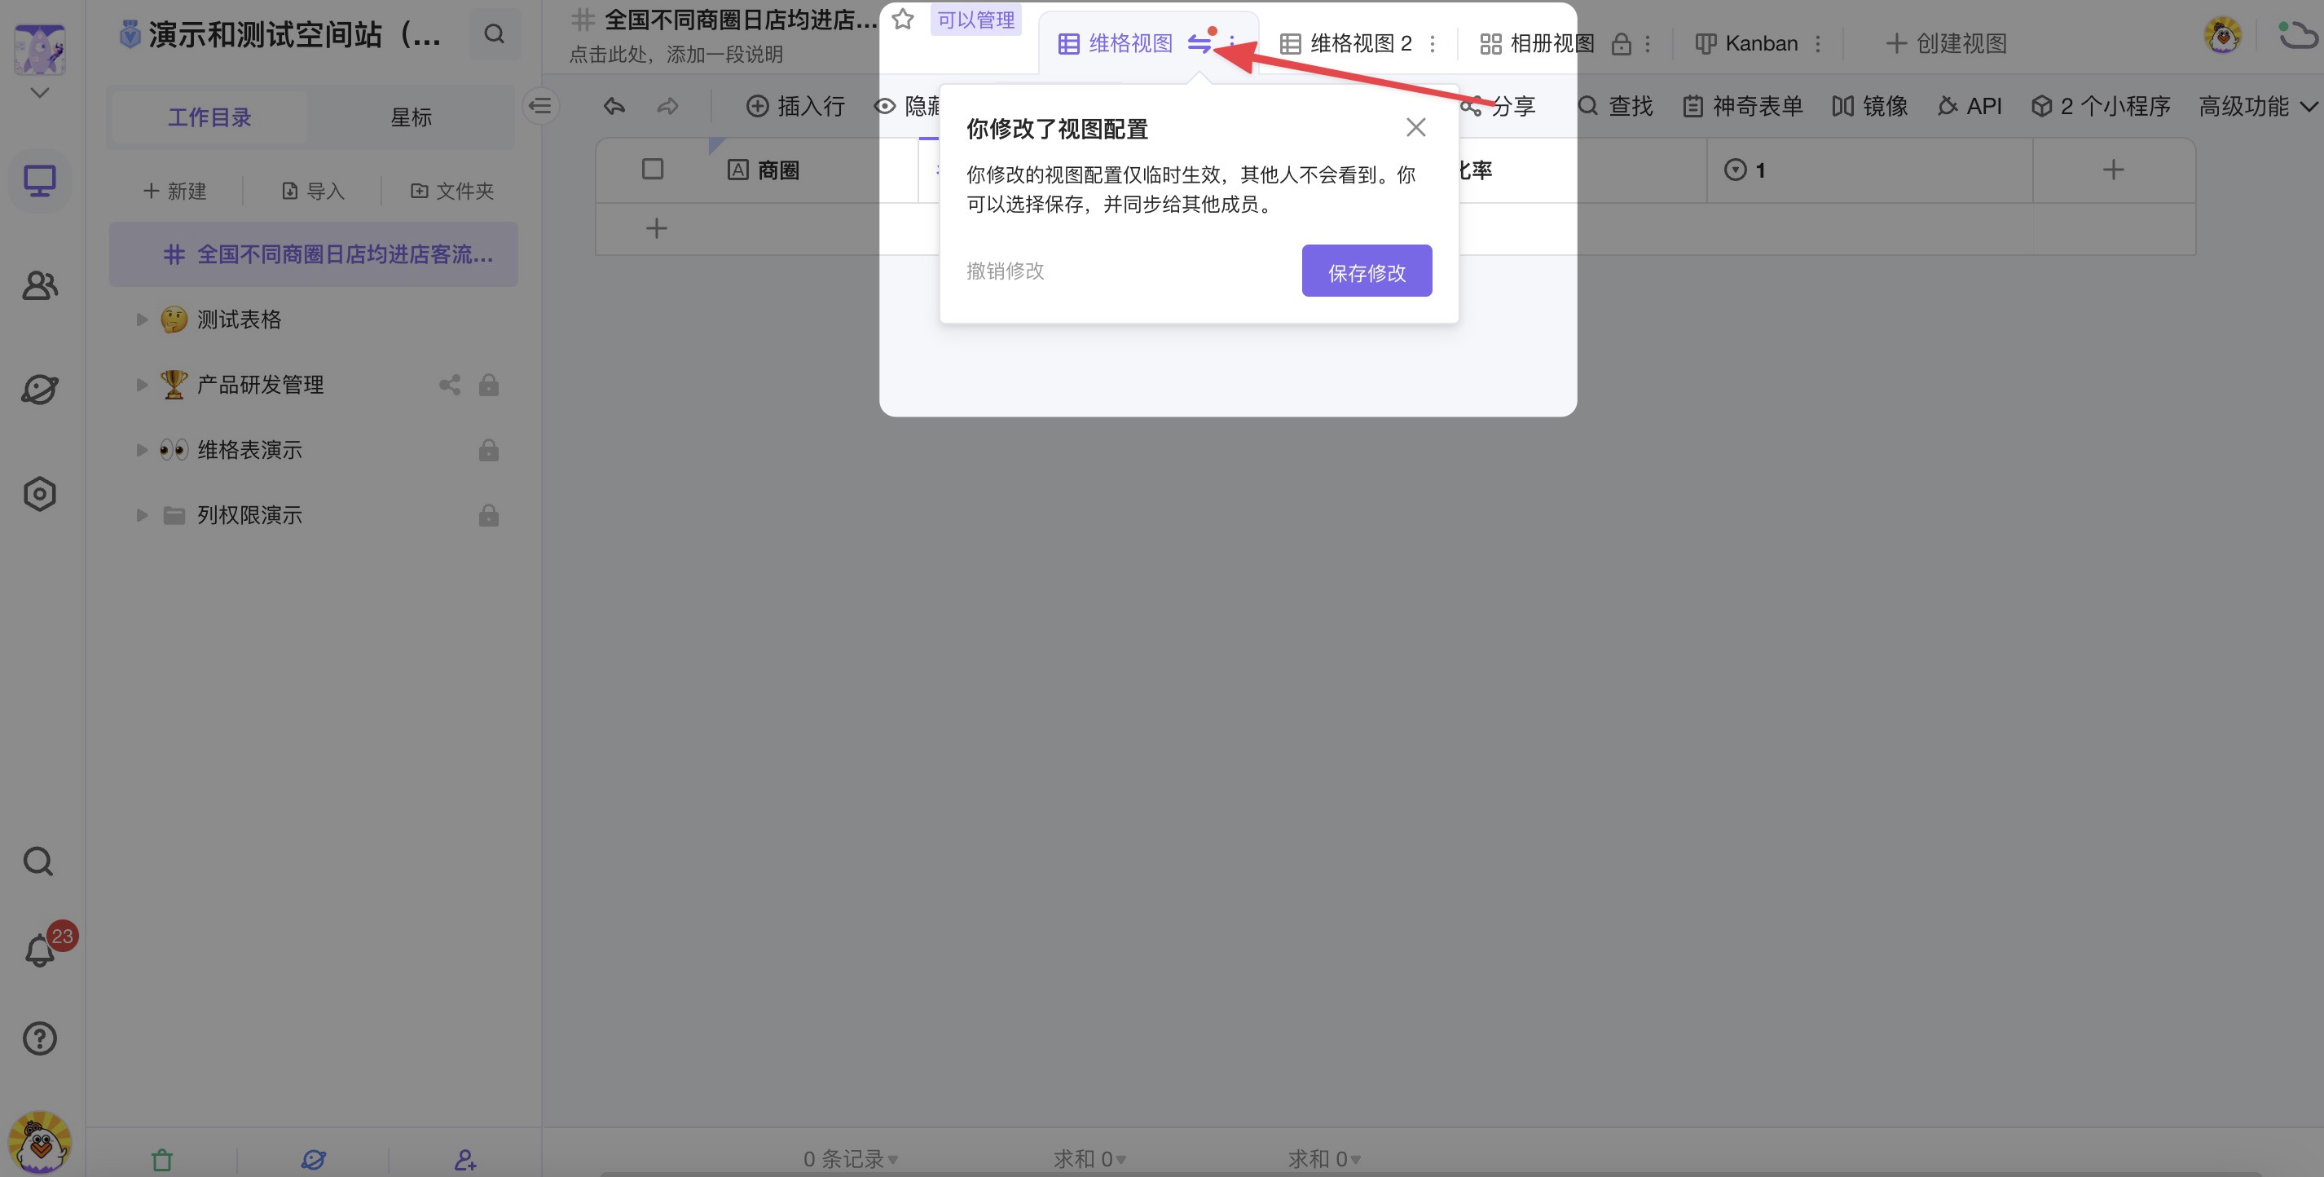Screen dimensions: 2324x1177
Task: Click the undo arrow icon
Action: (x=614, y=107)
